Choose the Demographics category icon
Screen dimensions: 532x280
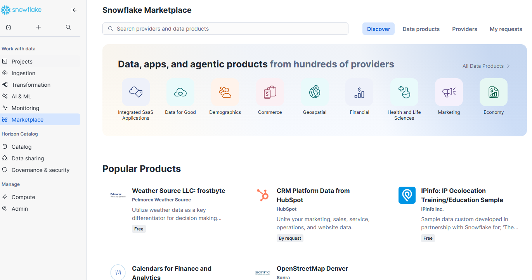[225, 92]
